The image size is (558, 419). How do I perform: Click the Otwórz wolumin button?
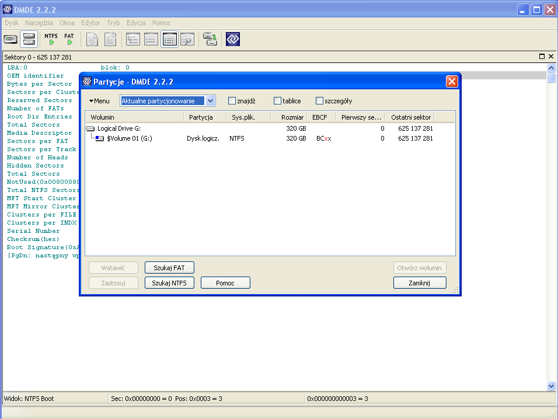pyautogui.click(x=420, y=268)
